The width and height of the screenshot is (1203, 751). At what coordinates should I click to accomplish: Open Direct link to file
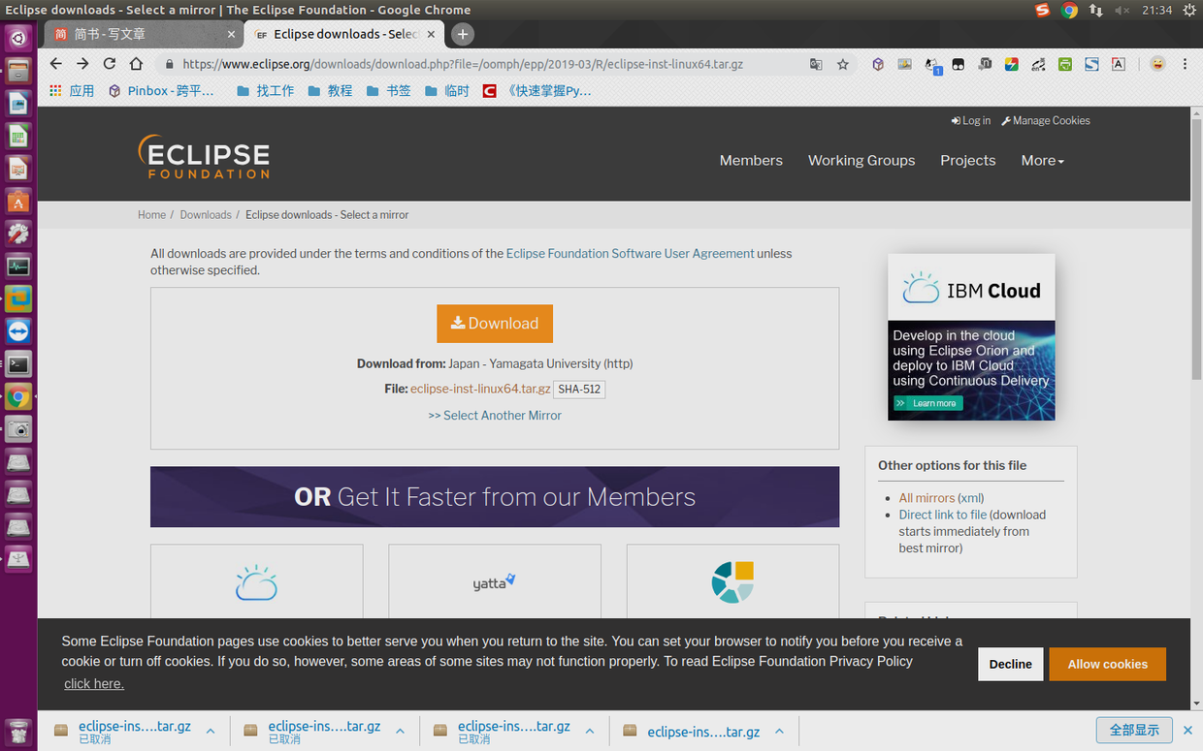[943, 515]
